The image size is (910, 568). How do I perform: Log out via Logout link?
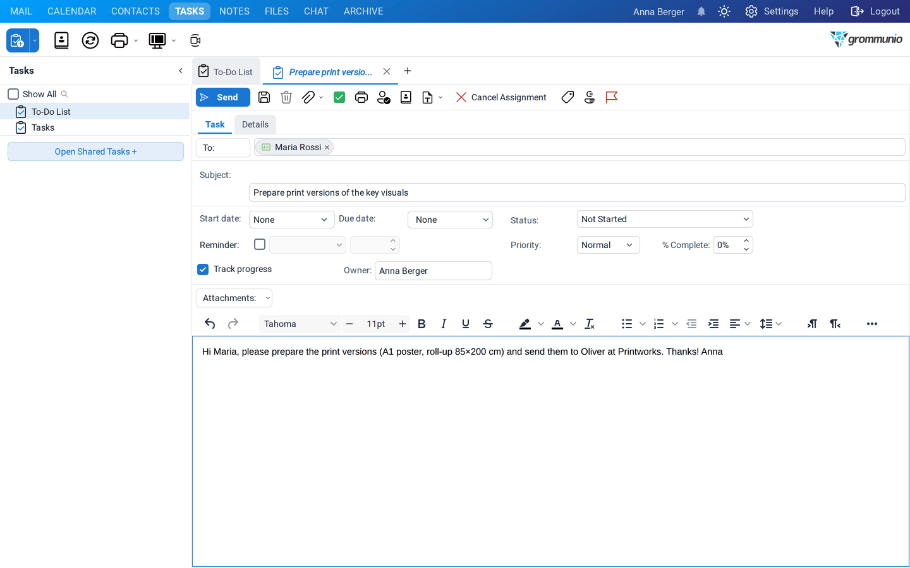tap(875, 11)
